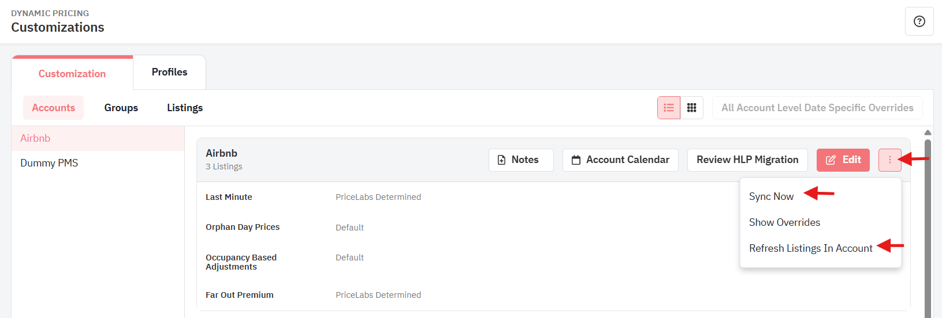This screenshot has width=942, height=318.
Task: Click the red Edit button
Action: (x=843, y=160)
